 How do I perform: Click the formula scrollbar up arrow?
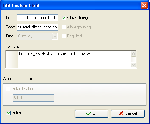[133, 53]
